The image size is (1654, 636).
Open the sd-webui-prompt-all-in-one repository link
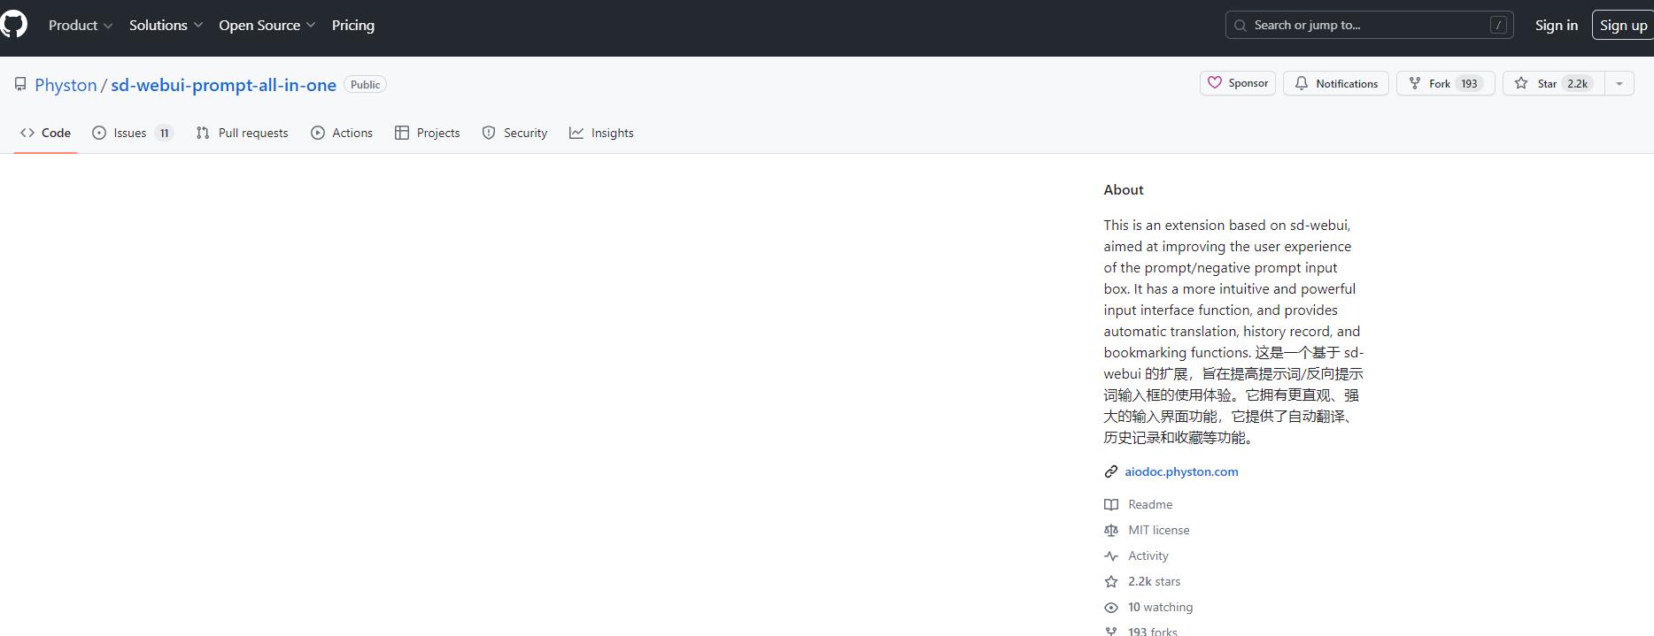[x=223, y=85]
